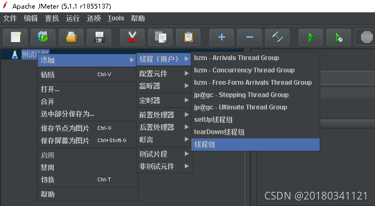Choose 打开... from context menu
Screen dimensions: 375x206
click(x=87, y=89)
